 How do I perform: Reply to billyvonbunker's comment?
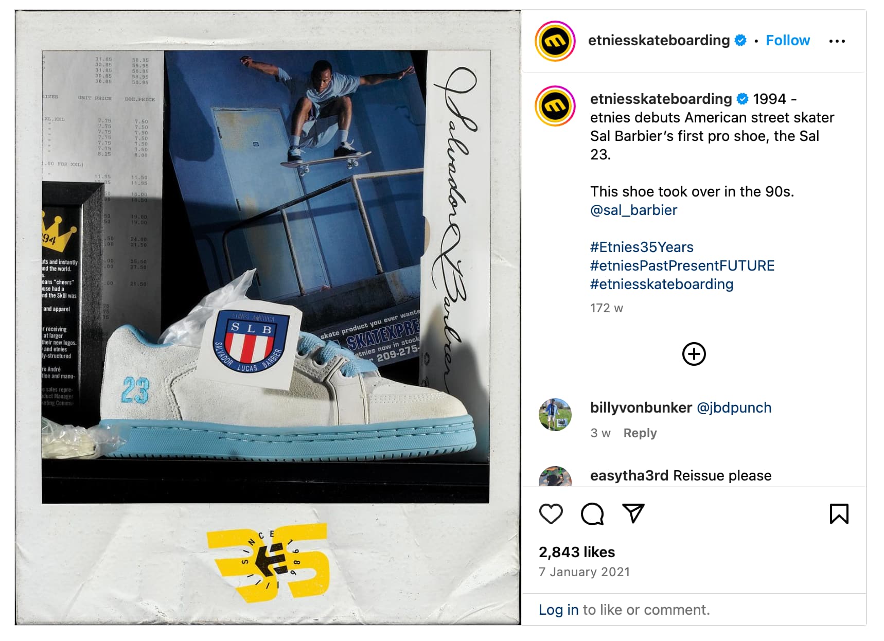640,433
